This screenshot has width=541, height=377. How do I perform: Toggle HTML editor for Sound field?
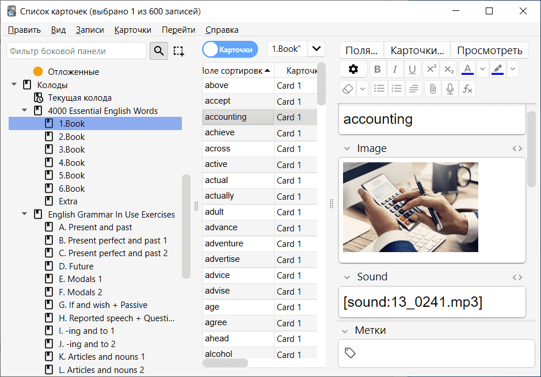click(x=517, y=277)
